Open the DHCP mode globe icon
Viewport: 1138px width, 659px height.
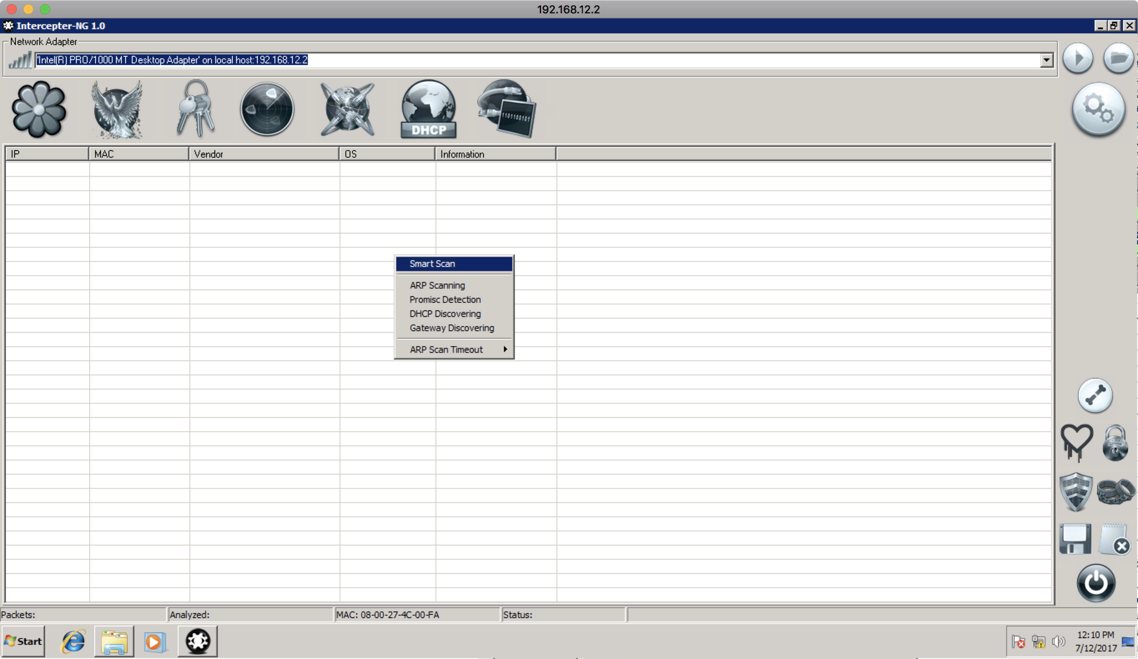click(429, 110)
